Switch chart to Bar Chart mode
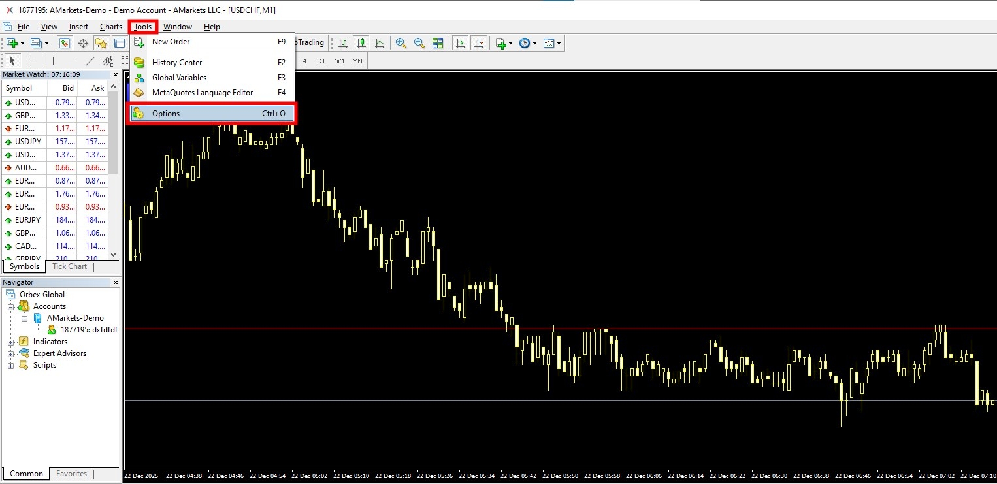The image size is (997, 484). click(x=343, y=43)
